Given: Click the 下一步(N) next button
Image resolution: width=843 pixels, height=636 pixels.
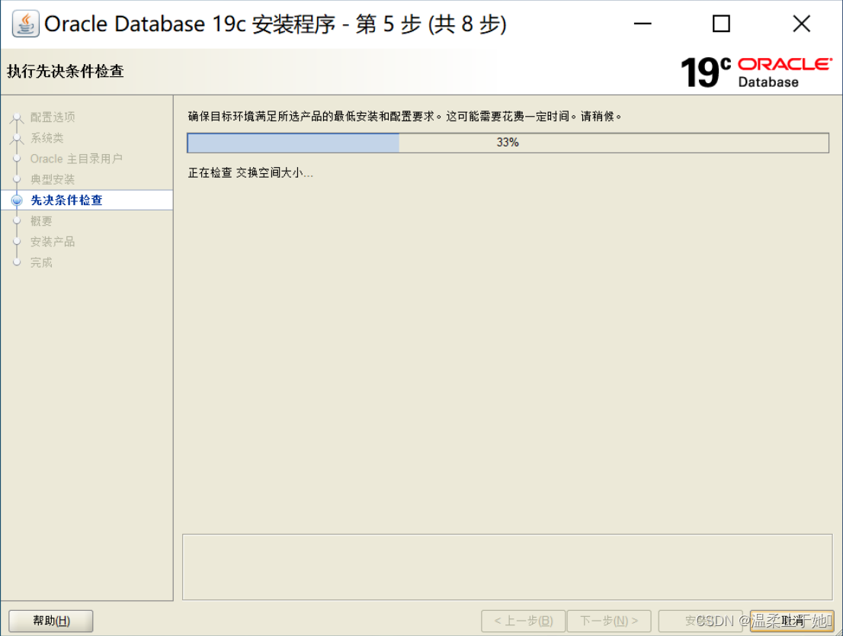Looking at the screenshot, I should tap(609, 621).
